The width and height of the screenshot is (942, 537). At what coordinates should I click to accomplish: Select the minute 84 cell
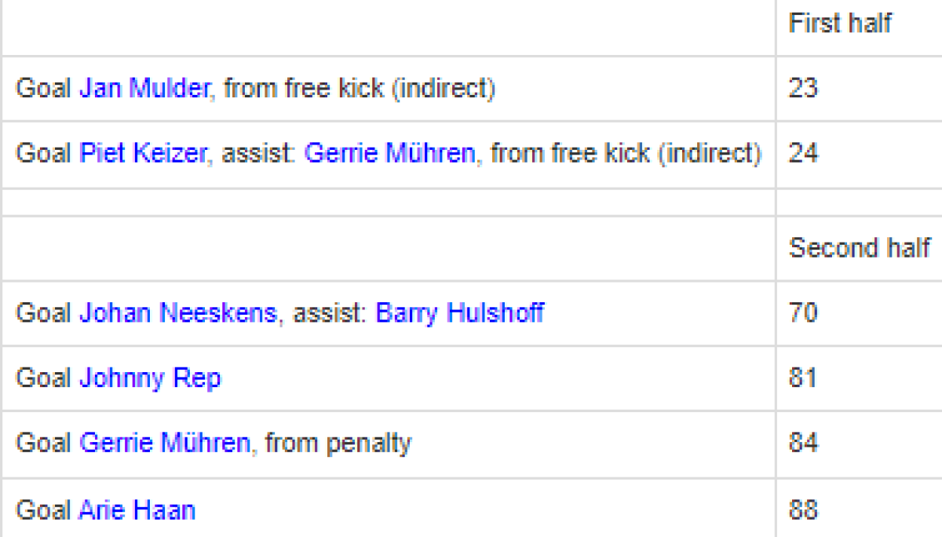[803, 444]
